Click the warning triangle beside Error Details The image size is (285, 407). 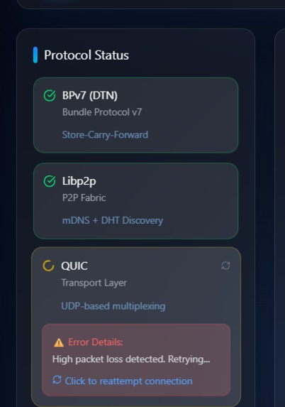click(x=59, y=342)
